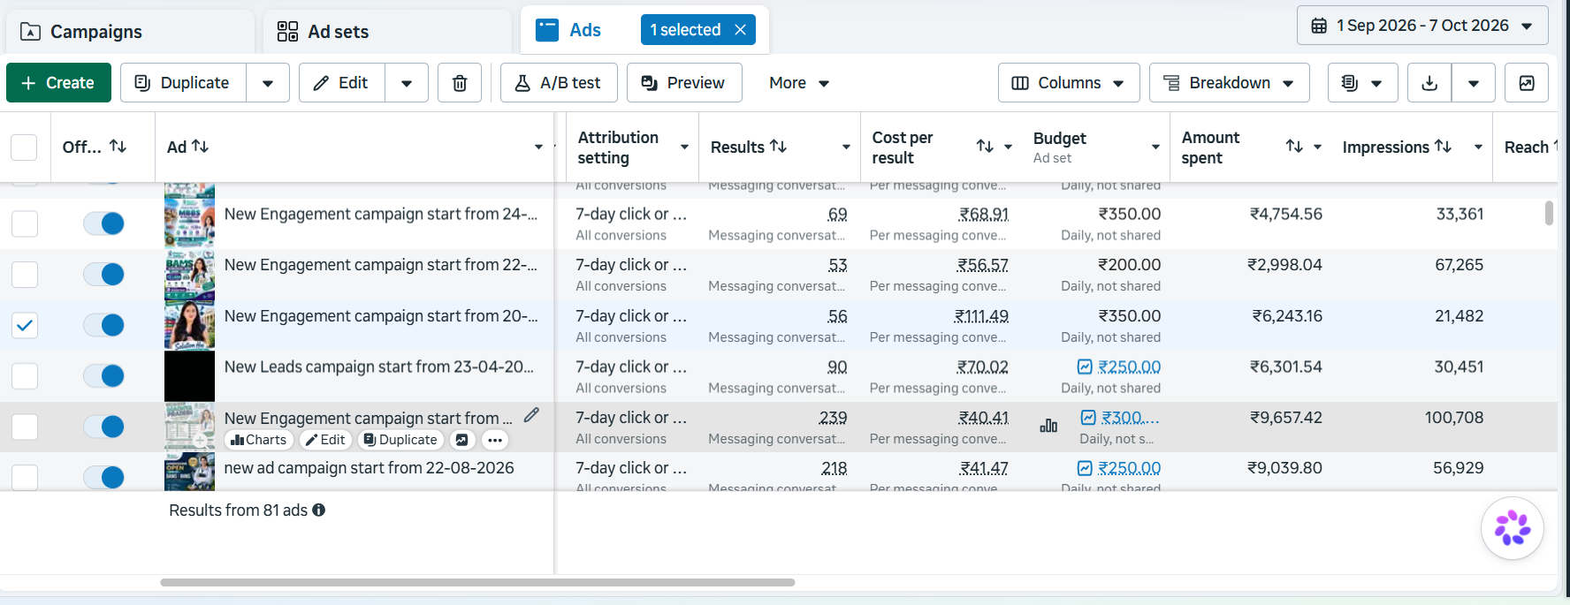The width and height of the screenshot is (1570, 605).
Task: Toggle off the new ad campaign 22-08-2026
Action: (x=103, y=478)
